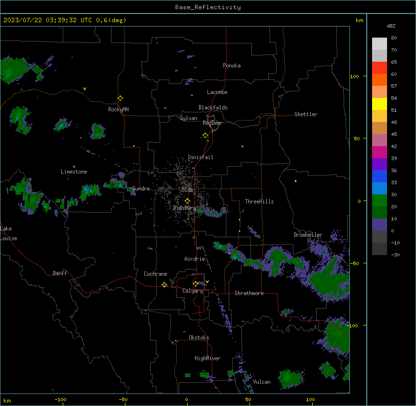Click the Didsbury town label
This screenshot has width=416, height=406.
click(x=184, y=208)
